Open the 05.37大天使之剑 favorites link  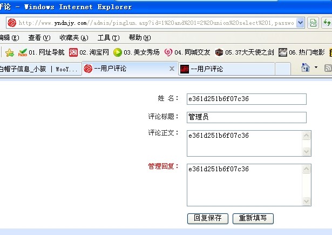pos(245,52)
